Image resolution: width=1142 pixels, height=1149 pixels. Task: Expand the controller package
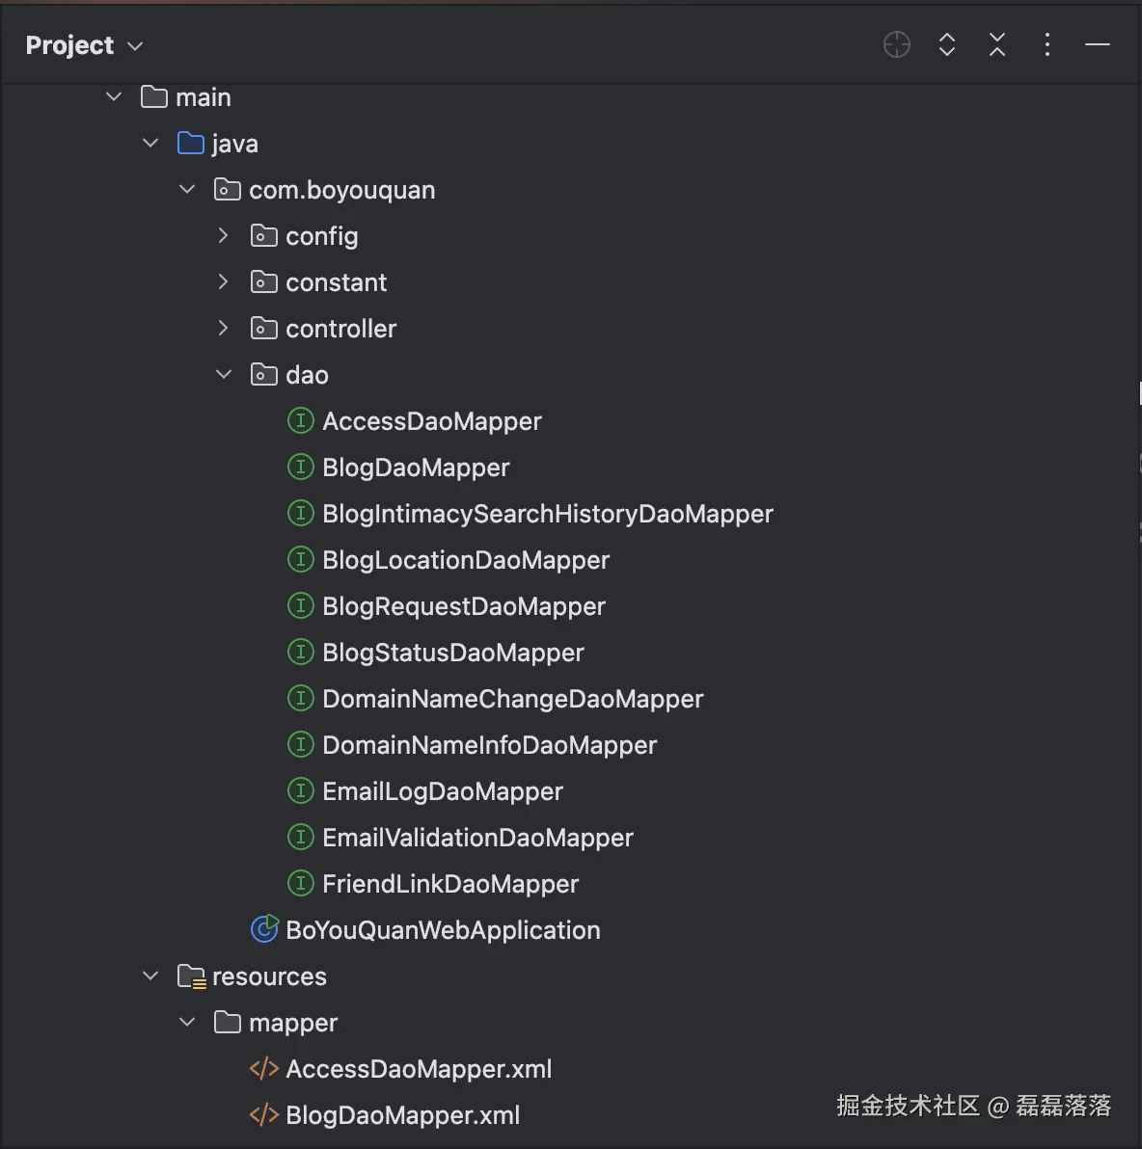pos(224,328)
